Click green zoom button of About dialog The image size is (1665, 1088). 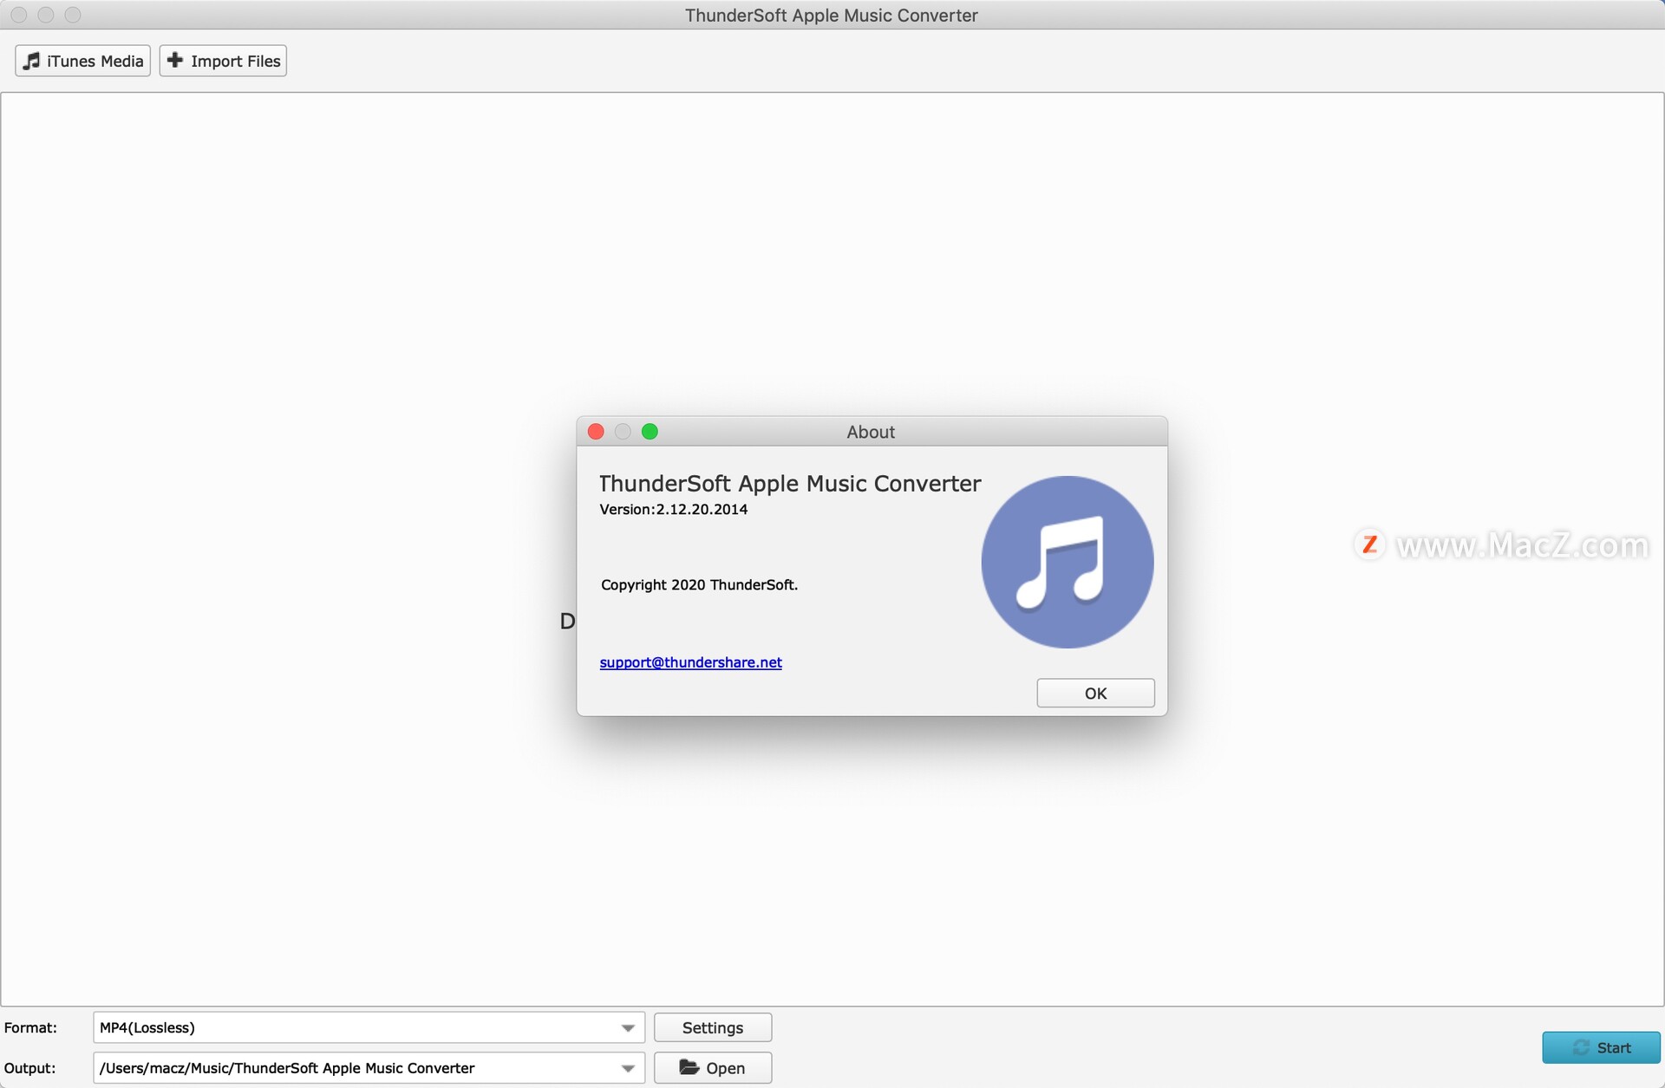click(x=650, y=432)
